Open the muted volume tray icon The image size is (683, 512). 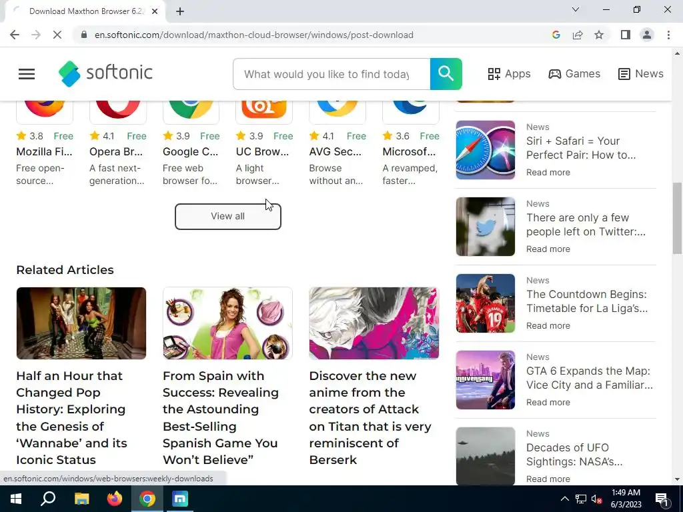click(597, 499)
